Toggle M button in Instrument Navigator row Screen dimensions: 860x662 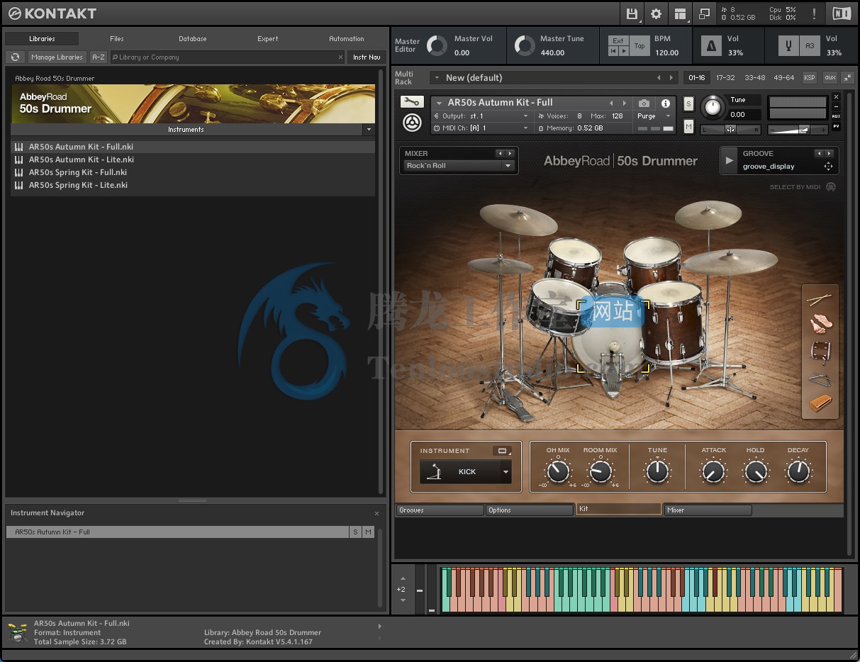point(368,532)
